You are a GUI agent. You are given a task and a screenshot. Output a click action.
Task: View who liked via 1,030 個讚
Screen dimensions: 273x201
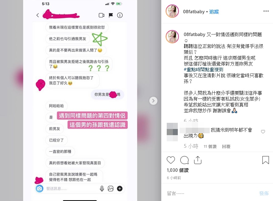point(177,170)
